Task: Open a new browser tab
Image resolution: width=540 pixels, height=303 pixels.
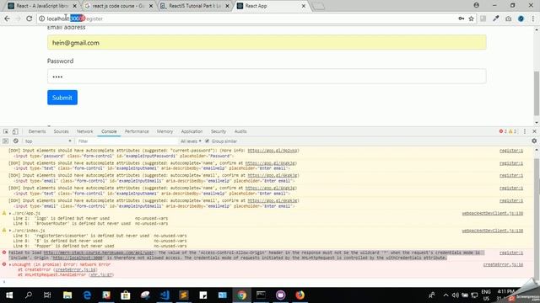Action: 318,6
